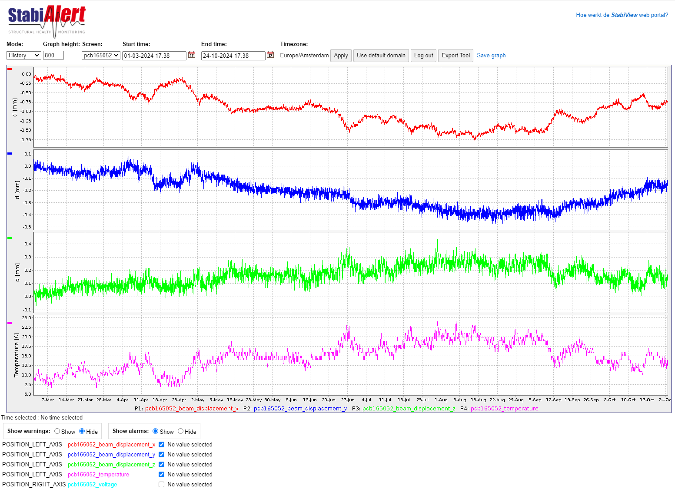Click the magenta temperature legend marker
The width and height of the screenshot is (675, 489).
(10, 323)
